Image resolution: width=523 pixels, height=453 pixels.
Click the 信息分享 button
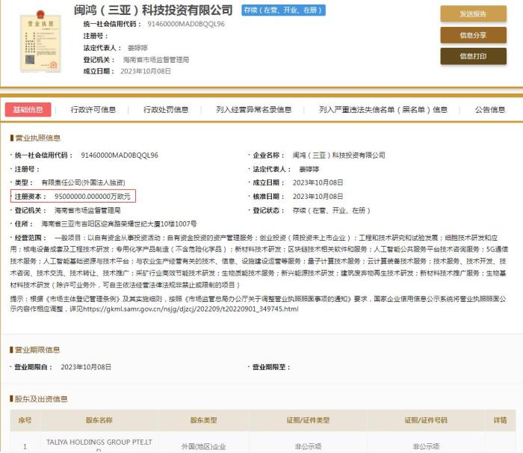pyautogui.click(x=473, y=35)
